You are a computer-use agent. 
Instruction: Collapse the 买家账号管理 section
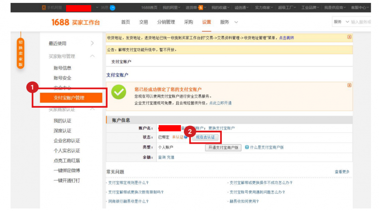92,56
